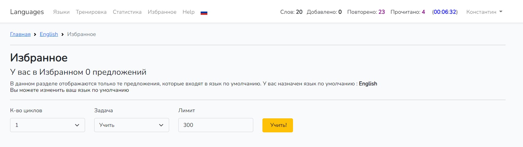Click the Лимит input field

216,125
